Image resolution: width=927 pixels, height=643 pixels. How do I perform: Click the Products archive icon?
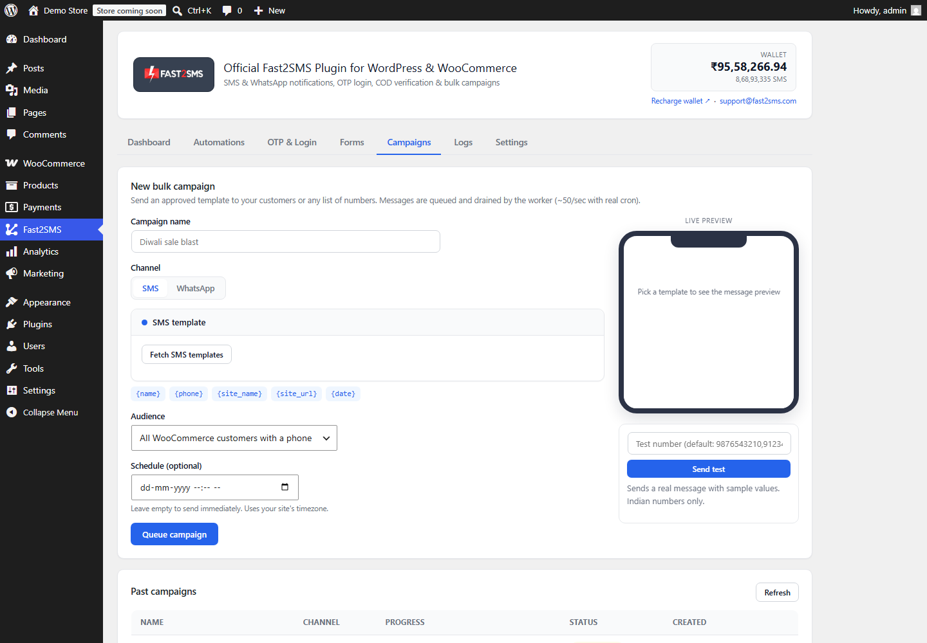(x=12, y=185)
